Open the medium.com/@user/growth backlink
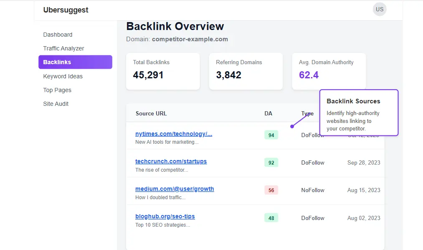Image resolution: width=423 pixels, height=250 pixels. (175, 189)
